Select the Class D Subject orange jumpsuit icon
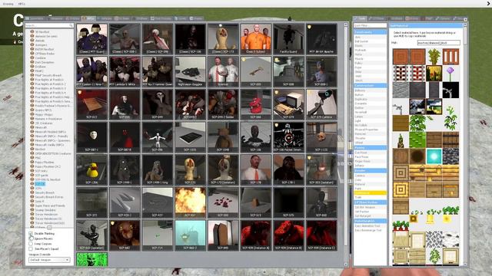Viewport: 492px width, 276px height. pos(256,38)
